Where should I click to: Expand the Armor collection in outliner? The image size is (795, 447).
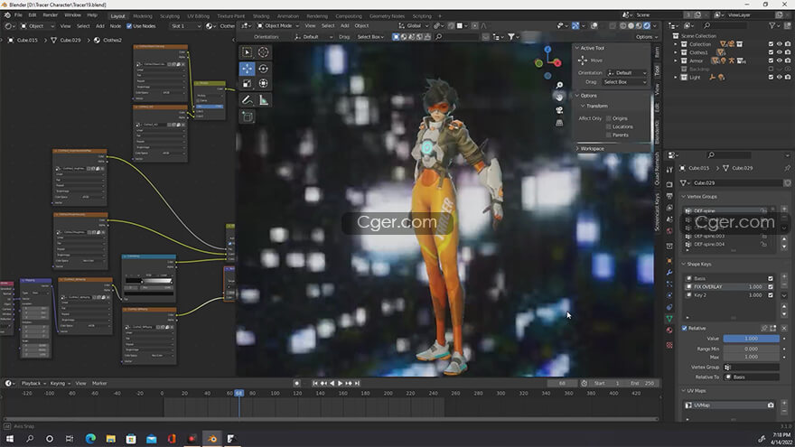click(676, 61)
